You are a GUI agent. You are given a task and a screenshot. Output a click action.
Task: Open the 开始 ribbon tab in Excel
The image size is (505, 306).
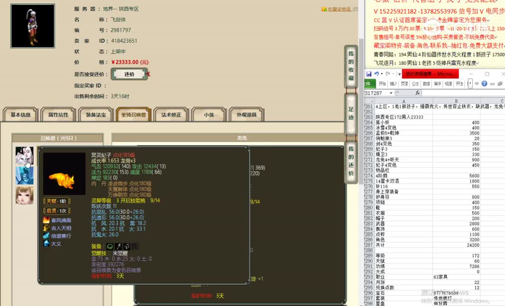(383, 83)
